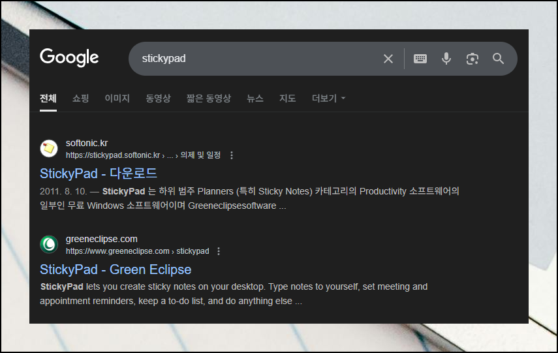Switch to the 뉴스 tab
The height and width of the screenshot is (353, 558).
255,99
